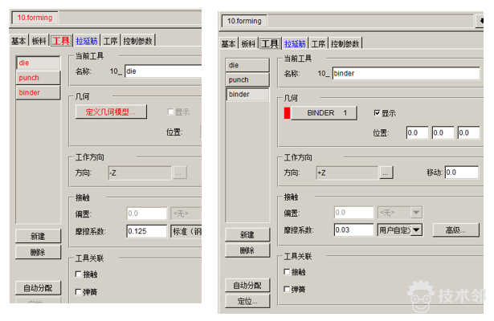Screen dimensions: 494x321
Task: Expand the <无> offset dropdown in left panel
Action: tap(186, 213)
